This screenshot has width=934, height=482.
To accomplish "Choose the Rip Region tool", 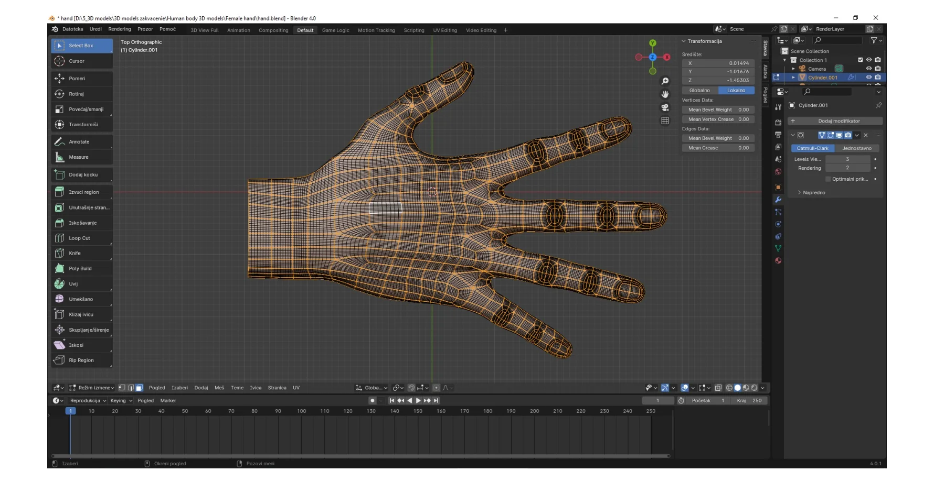I will pos(81,360).
